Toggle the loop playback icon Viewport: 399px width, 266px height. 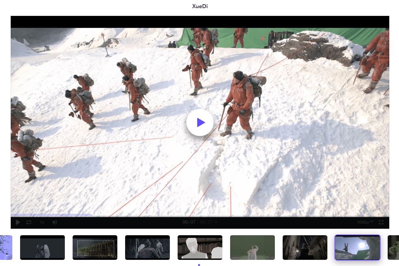pyautogui.click(x=29, y=222)
